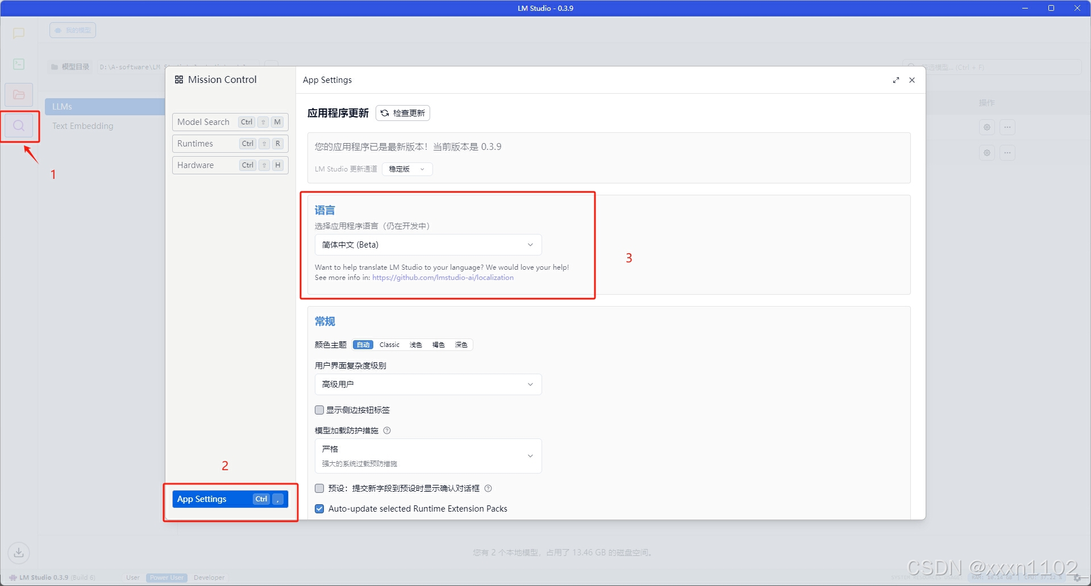
Task: Click gear icon in second model row
Action: [987, 153]
